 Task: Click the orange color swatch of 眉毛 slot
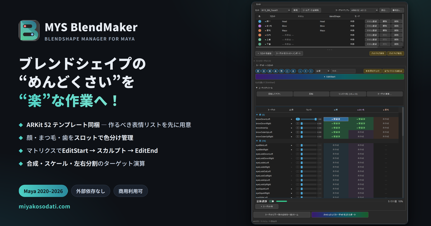point(260,30)
